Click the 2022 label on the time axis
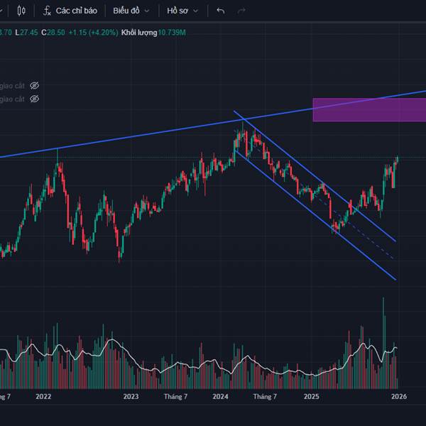 pyautogui.click(x=44, y=395)
